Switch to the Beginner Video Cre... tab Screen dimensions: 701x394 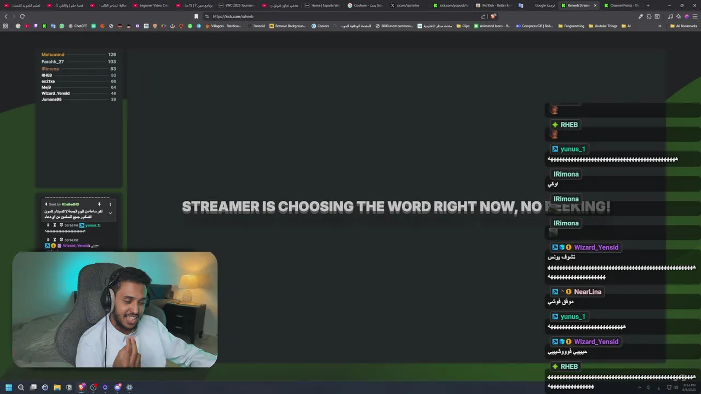151,5
